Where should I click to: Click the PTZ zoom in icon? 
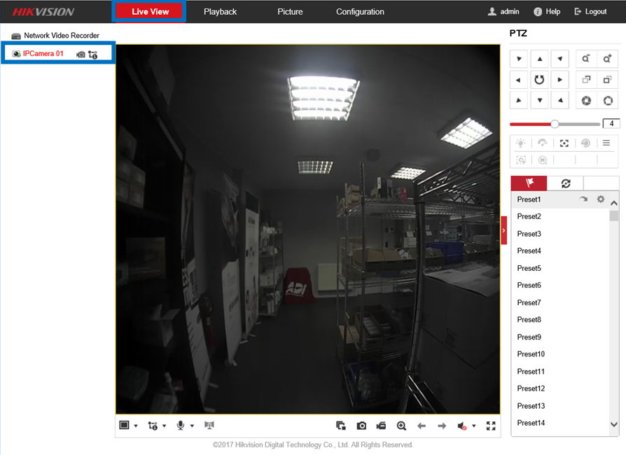click(607, 59)
